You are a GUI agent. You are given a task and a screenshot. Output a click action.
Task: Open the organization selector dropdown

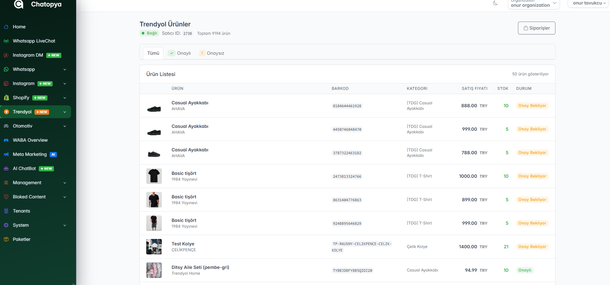533,4
